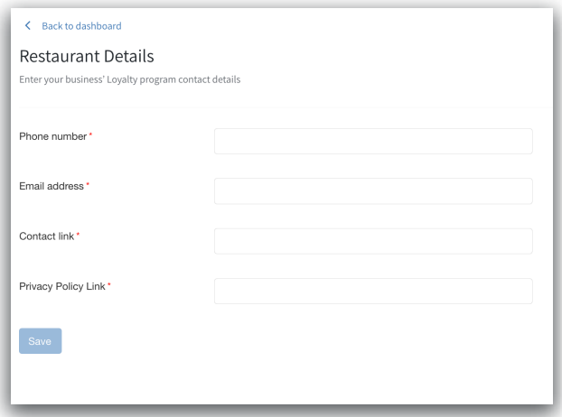Open the Back to dashboard link
This screenshot has width=562, height=417.
[81, 26]
